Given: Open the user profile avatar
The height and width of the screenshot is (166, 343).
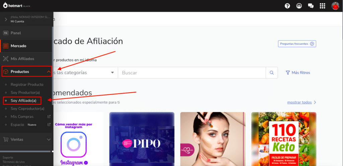Looking at the screenshot, I should pyautogui.click(x=335, y=6).
